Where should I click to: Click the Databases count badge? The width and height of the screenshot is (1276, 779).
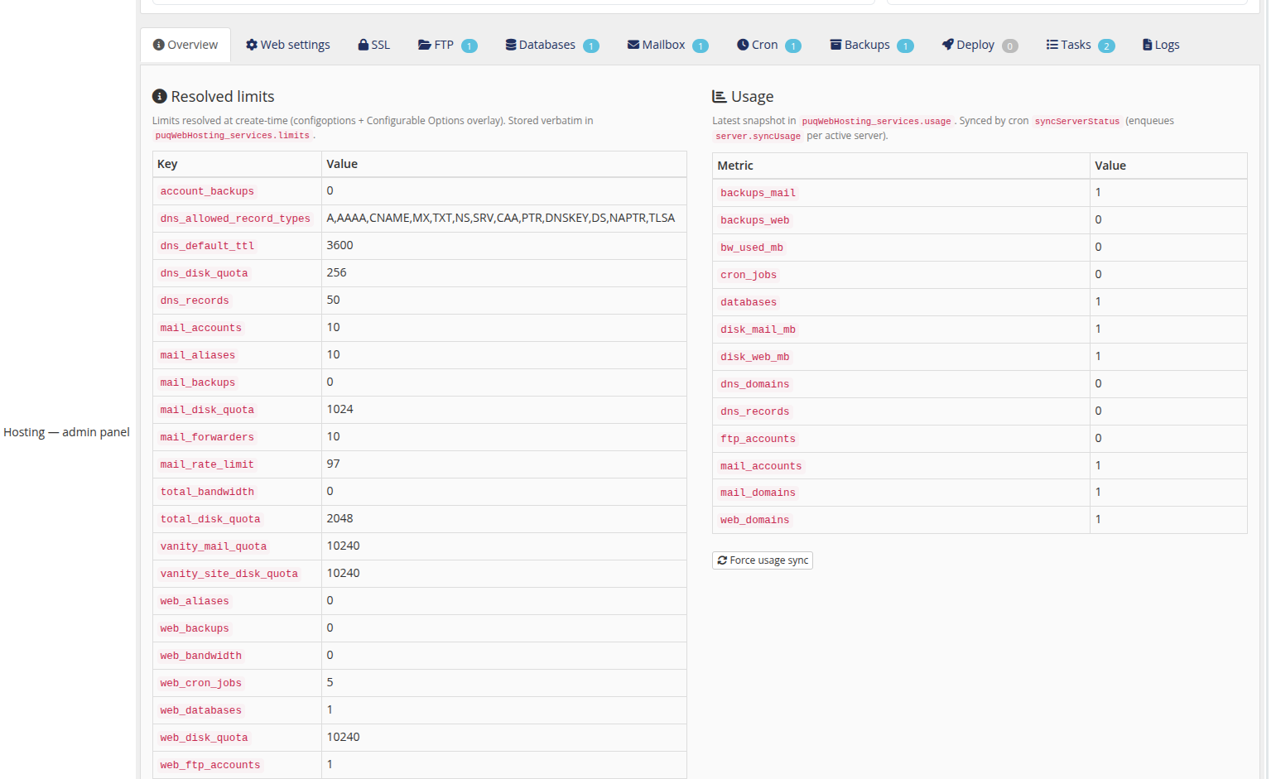click(x=591, y=46)
